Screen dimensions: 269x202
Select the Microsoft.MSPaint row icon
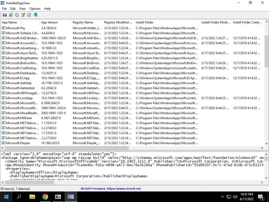[x=3, y=118]
